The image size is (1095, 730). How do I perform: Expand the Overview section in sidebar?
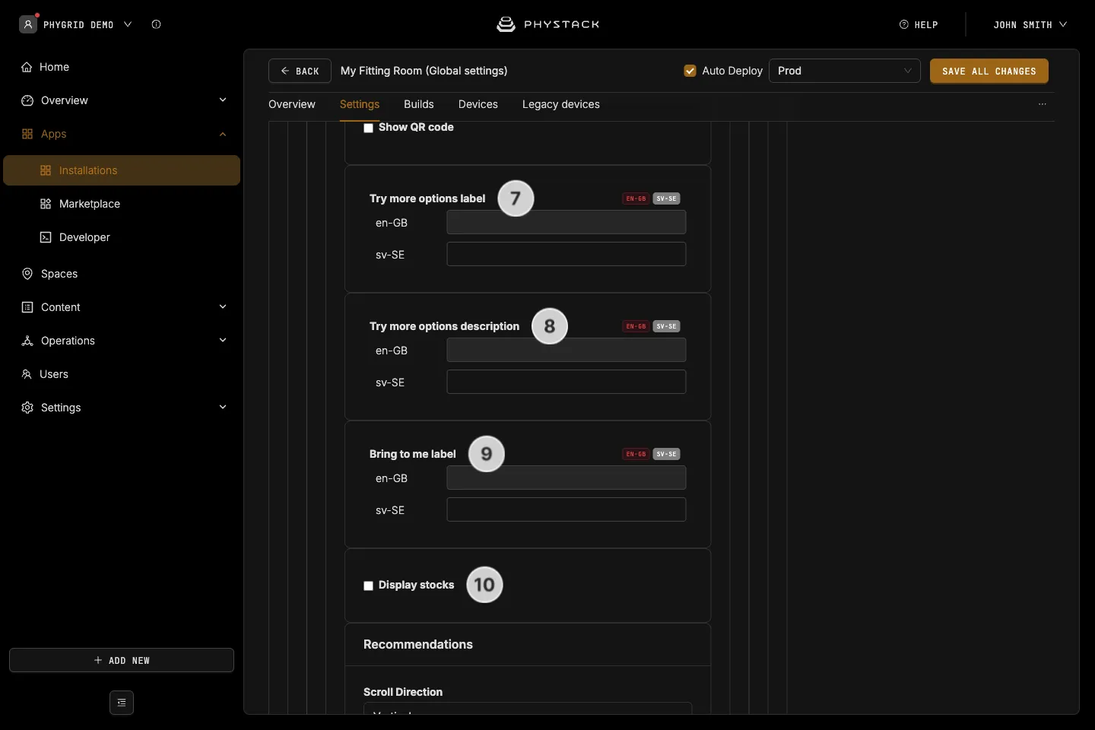[223, 100]
